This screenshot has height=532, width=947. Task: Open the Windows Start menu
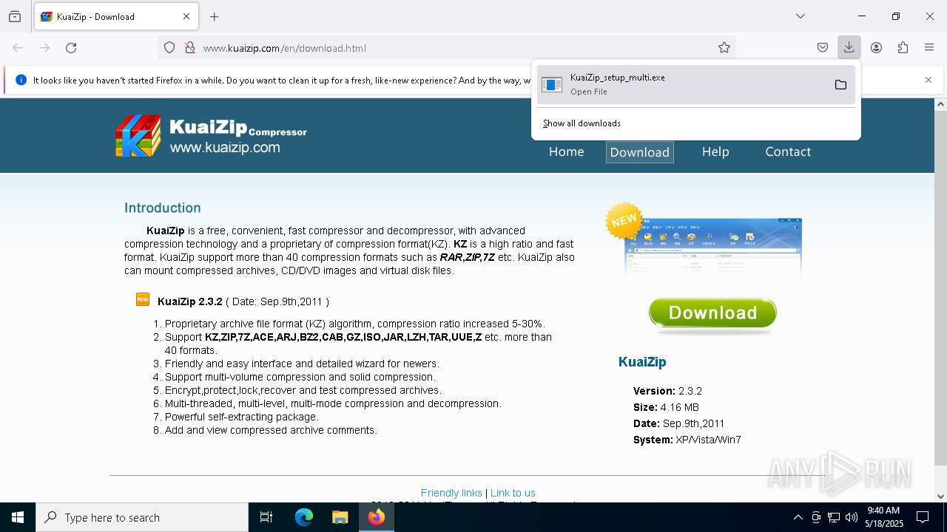(18, 517)
